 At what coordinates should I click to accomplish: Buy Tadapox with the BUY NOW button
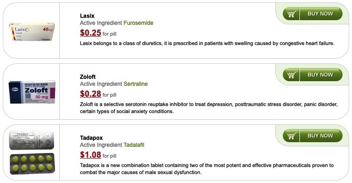pyautogui.click(x=321, y=136)
